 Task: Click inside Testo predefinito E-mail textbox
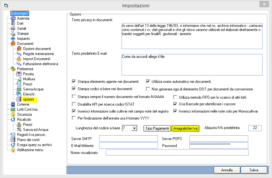pyautogui.click(x=192, y=65)
